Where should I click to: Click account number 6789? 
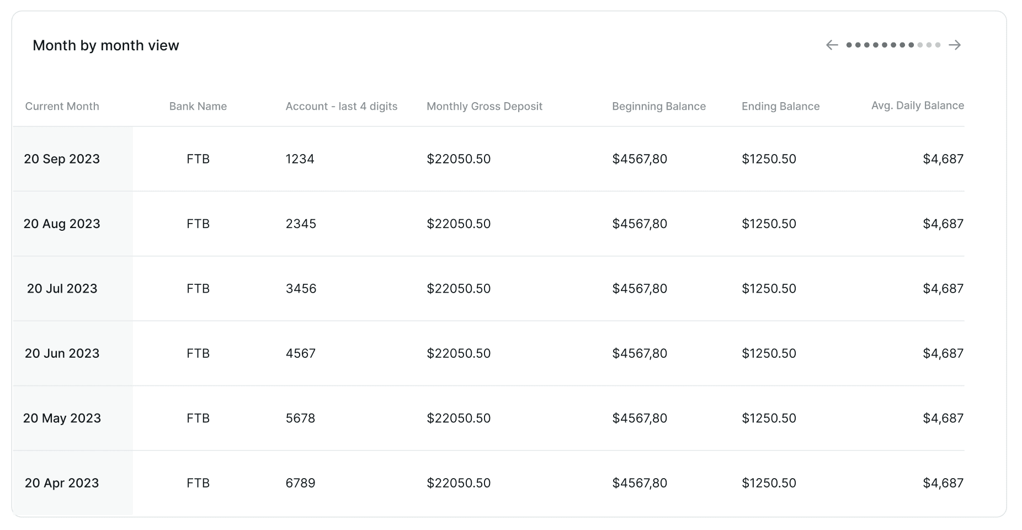point(300,483)
